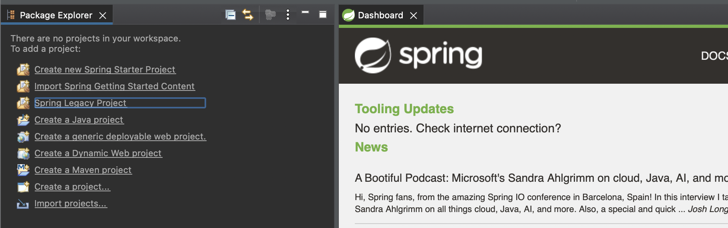
Task: Click the Dynamic Web project globe icon
Action: click(x=23, y=153)
